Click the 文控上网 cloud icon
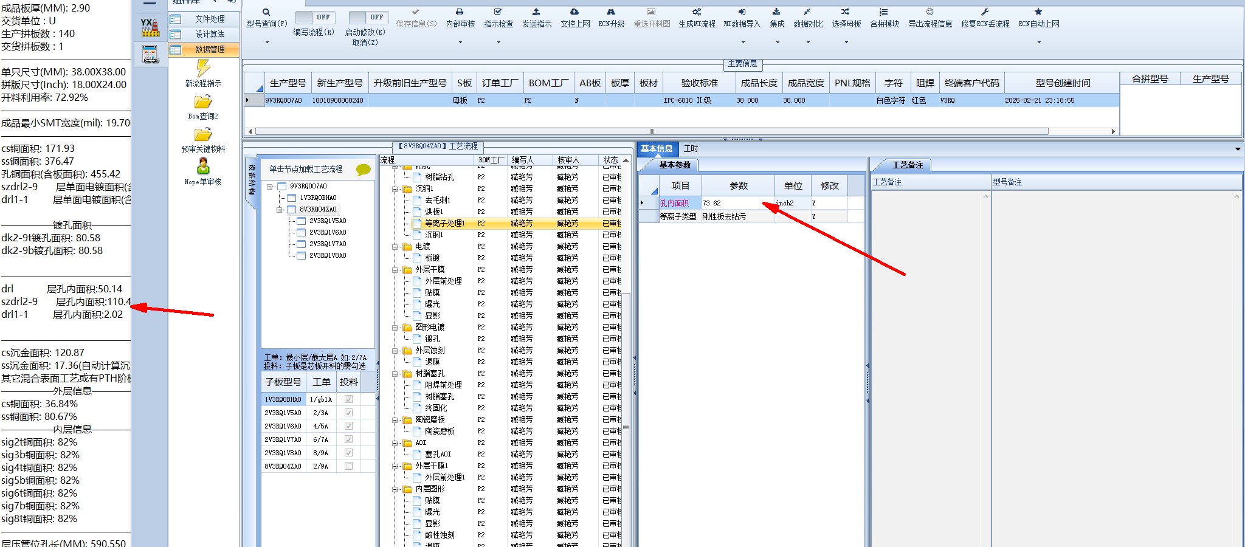Viewport: 1245px width, 547px height. point(574,12)
